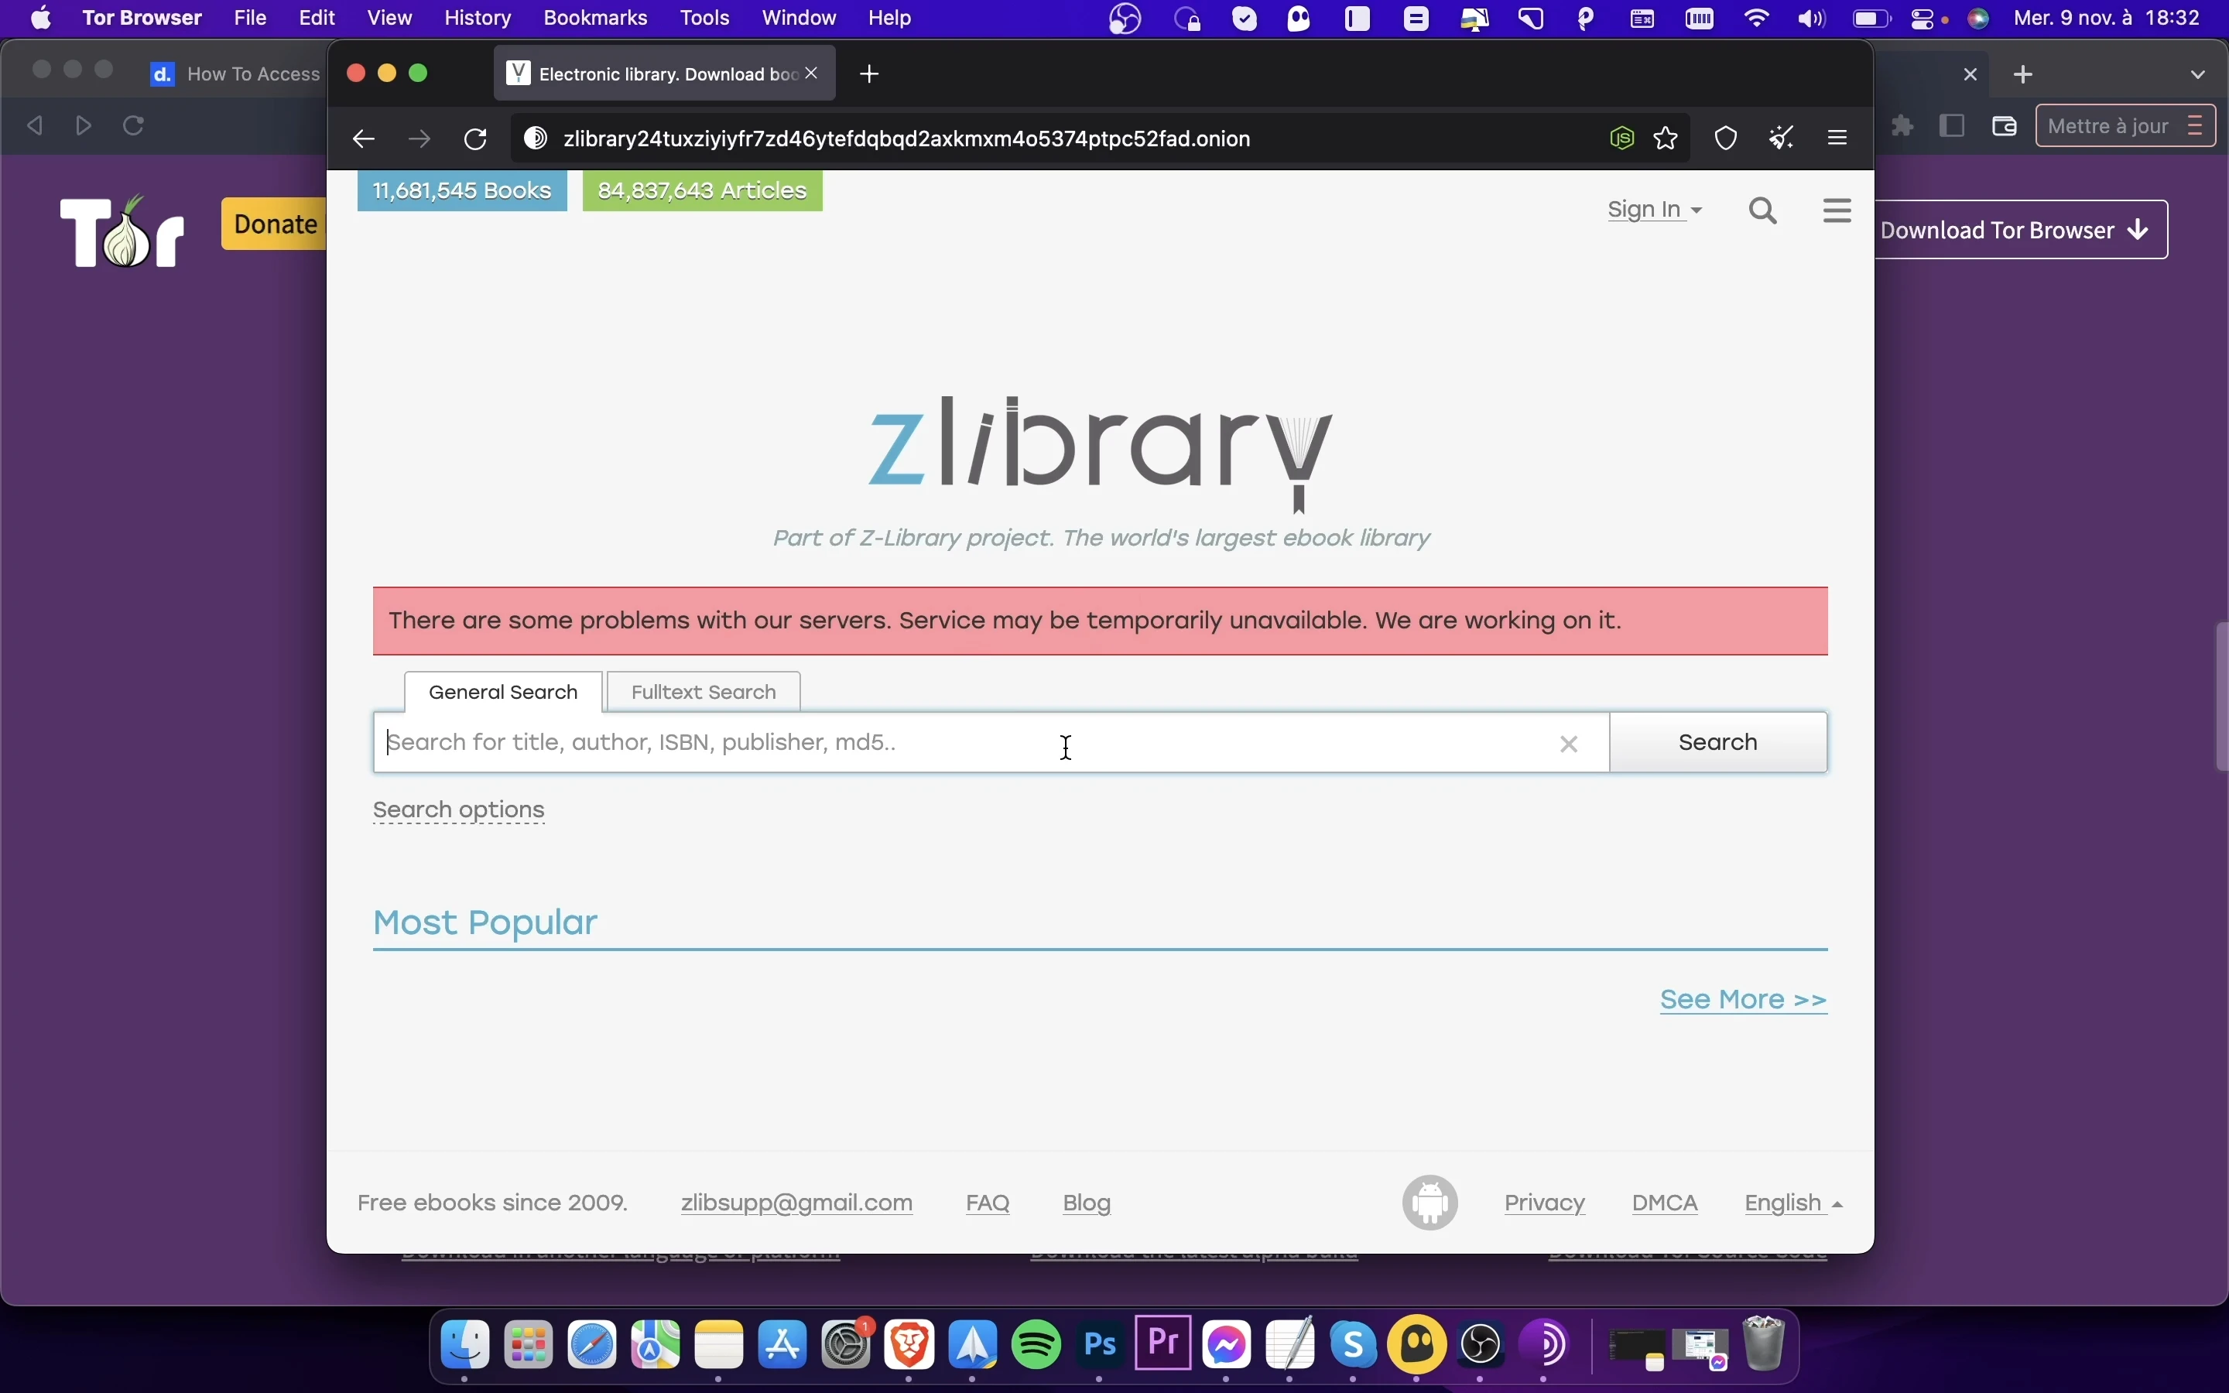Open Finder from the Dock
The height and width of the screenshot is (1393, 2229).
467,1345
